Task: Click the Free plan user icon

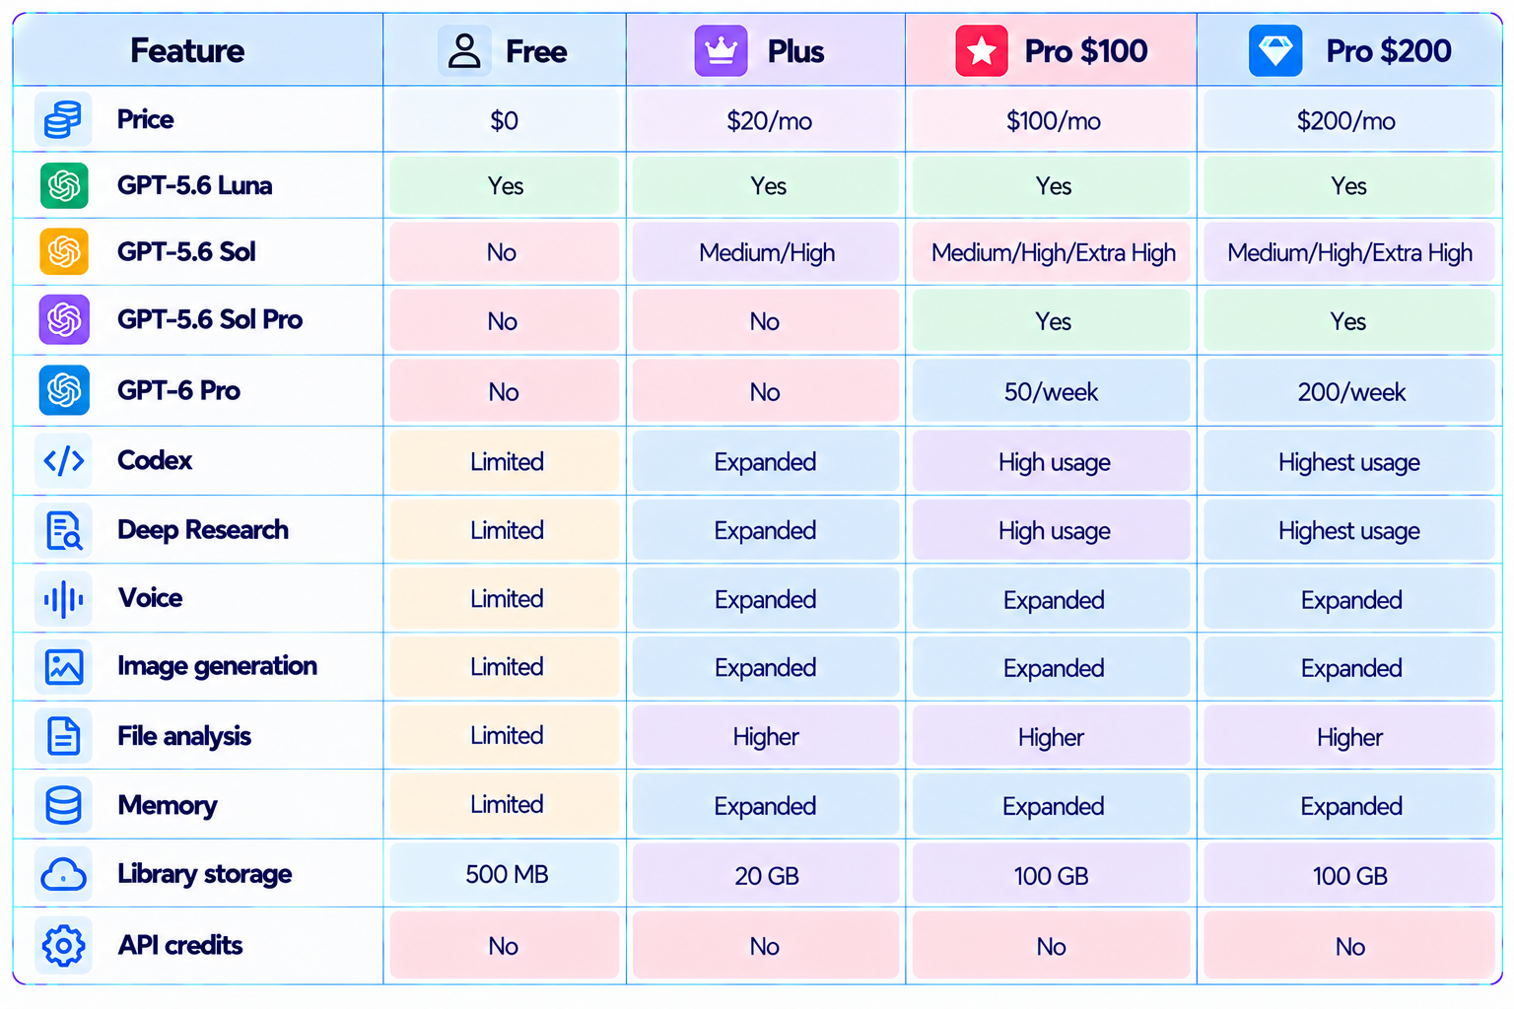Action: point(464,51)
